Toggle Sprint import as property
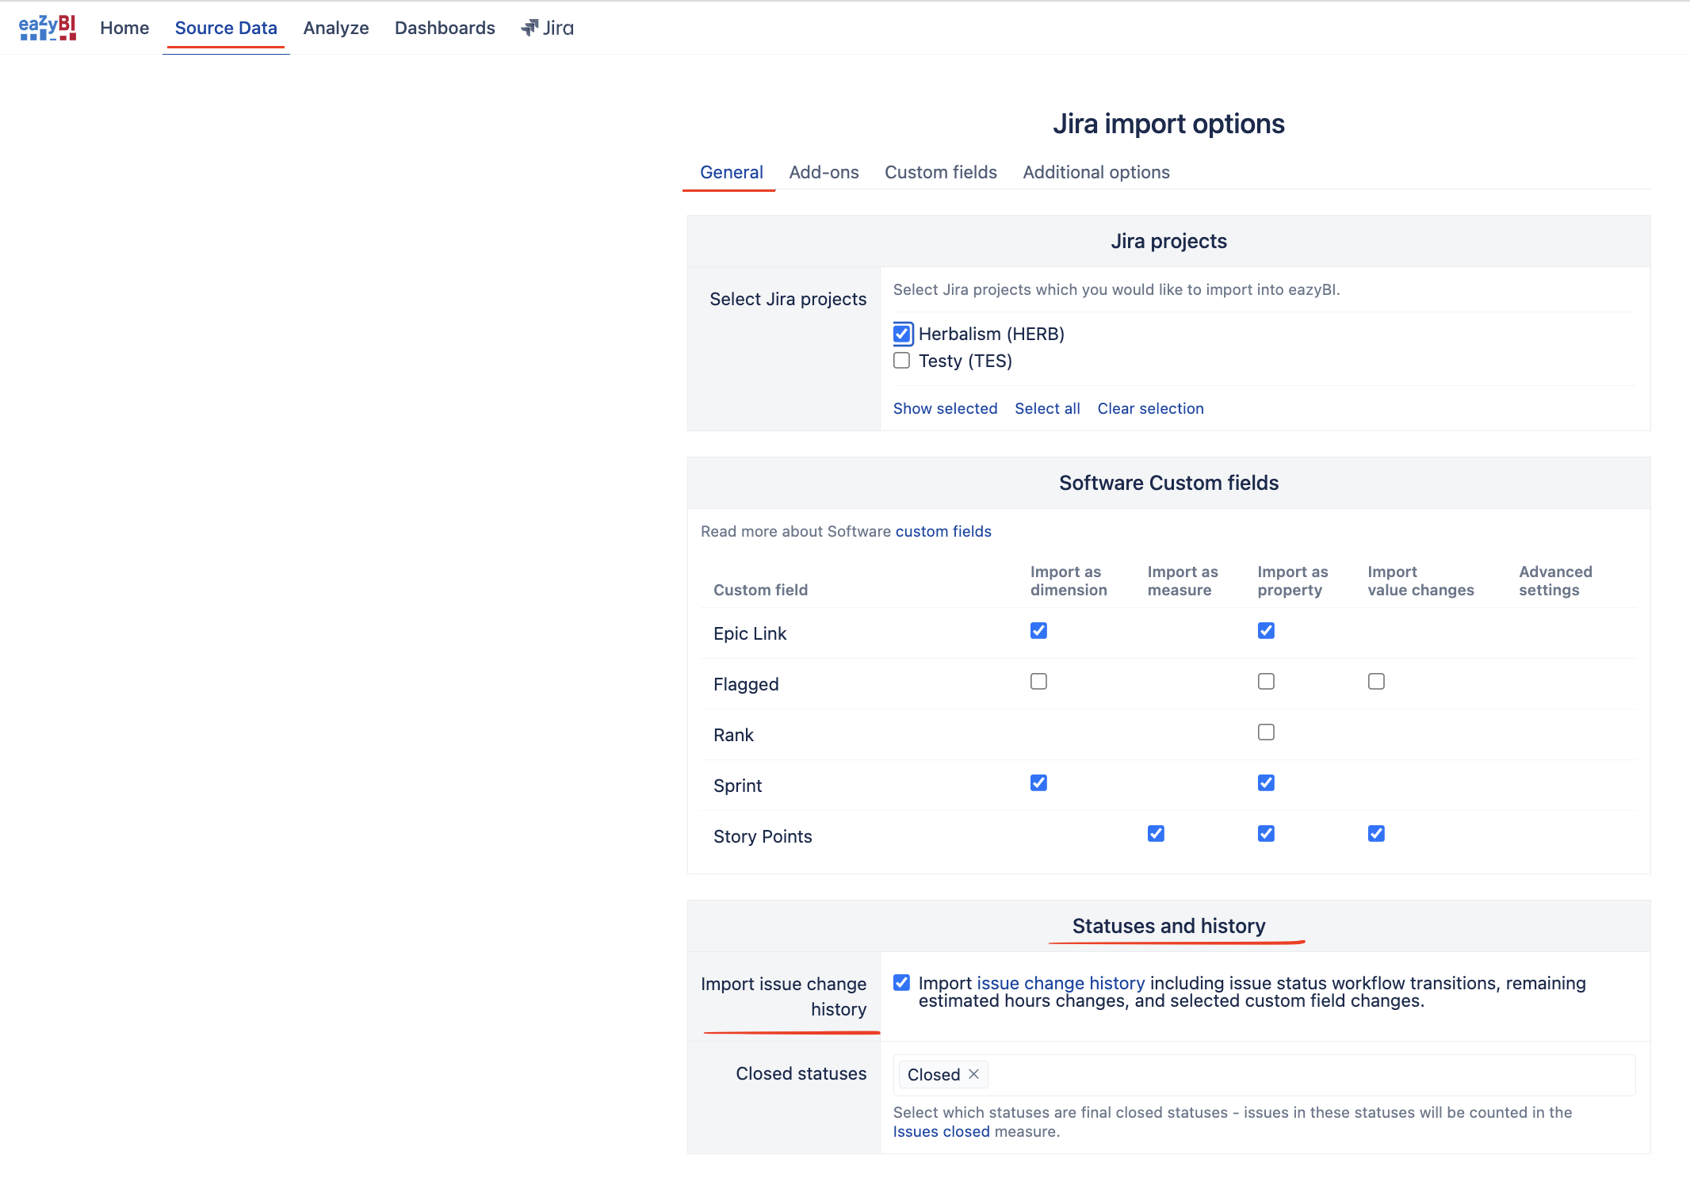1690x1178 pixels. point(1266,782)
